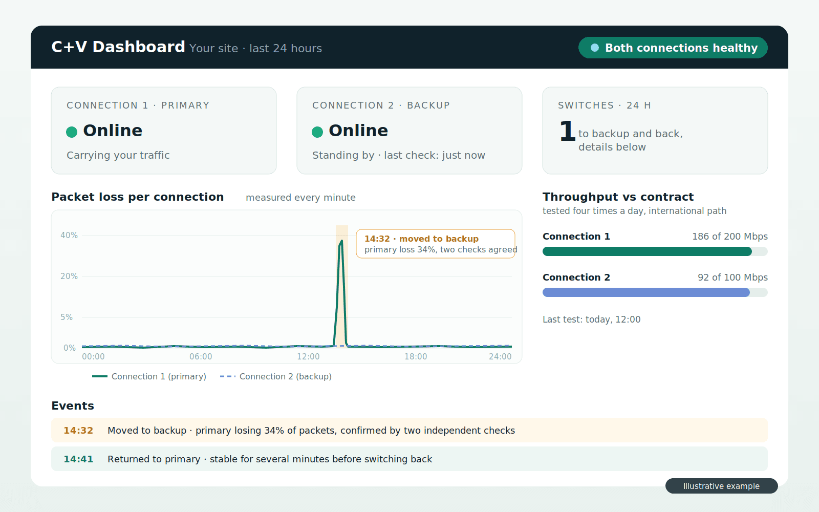Click 'Carrying your traffic' text
819x512 pixels.
(118, 155)
